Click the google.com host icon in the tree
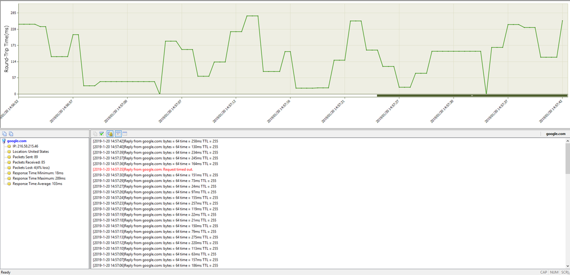The height and width of the screenshot is (275, 570). [x=4, y=140]
